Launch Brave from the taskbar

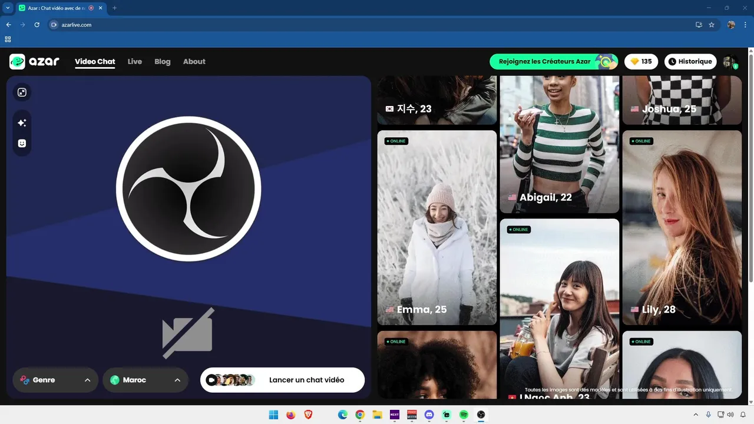coord(308,415)
